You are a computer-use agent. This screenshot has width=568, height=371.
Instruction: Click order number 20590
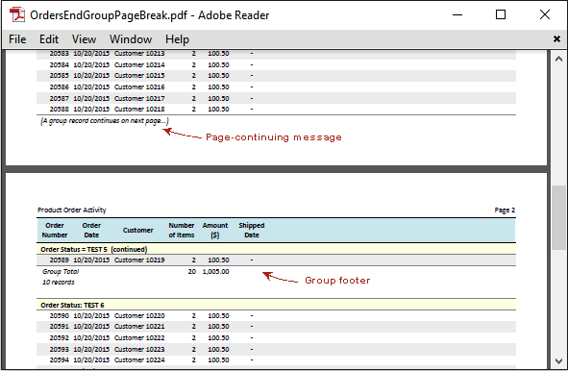pyautogui.click(x=59, y=316)
